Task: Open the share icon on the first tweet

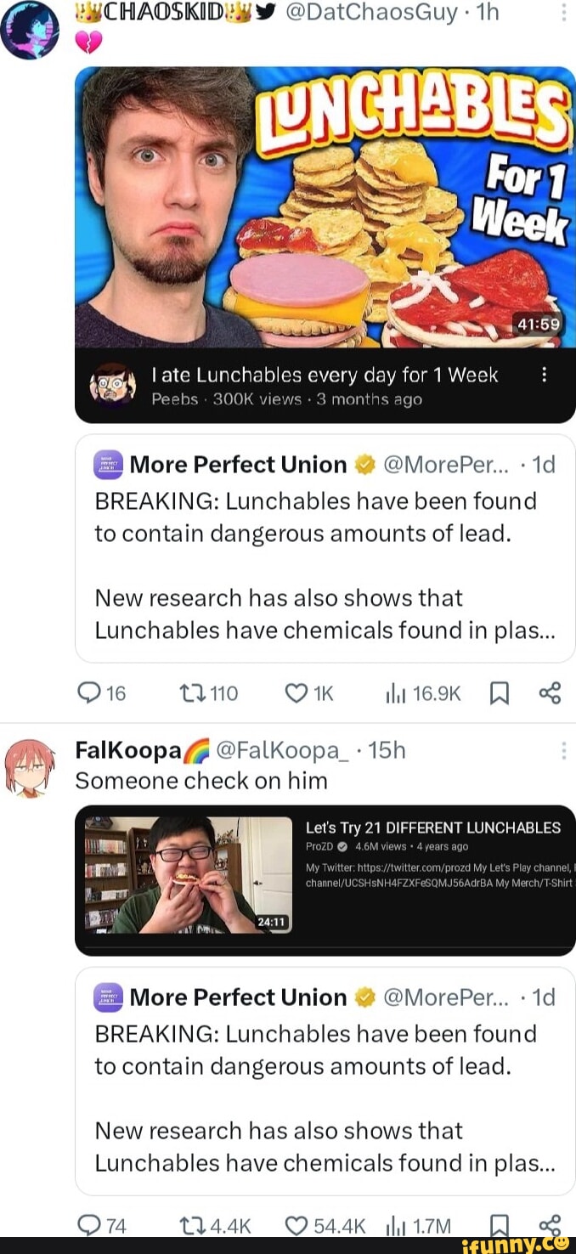Action: tap(549, 693)
